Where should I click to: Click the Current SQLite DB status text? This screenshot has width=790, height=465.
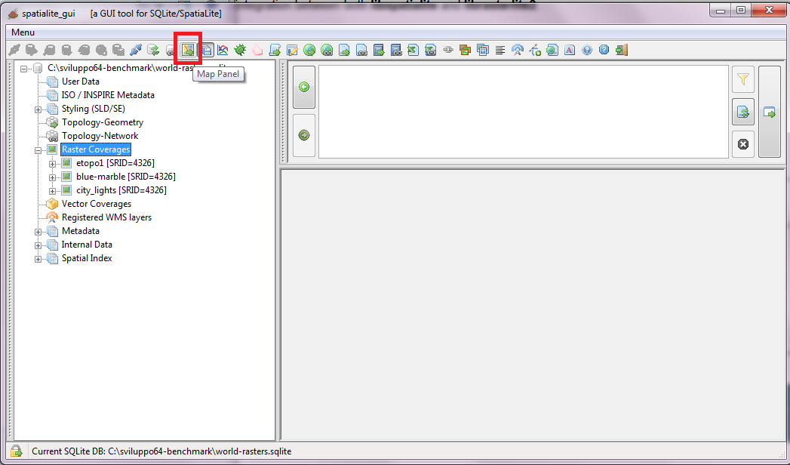click(161, 451)
